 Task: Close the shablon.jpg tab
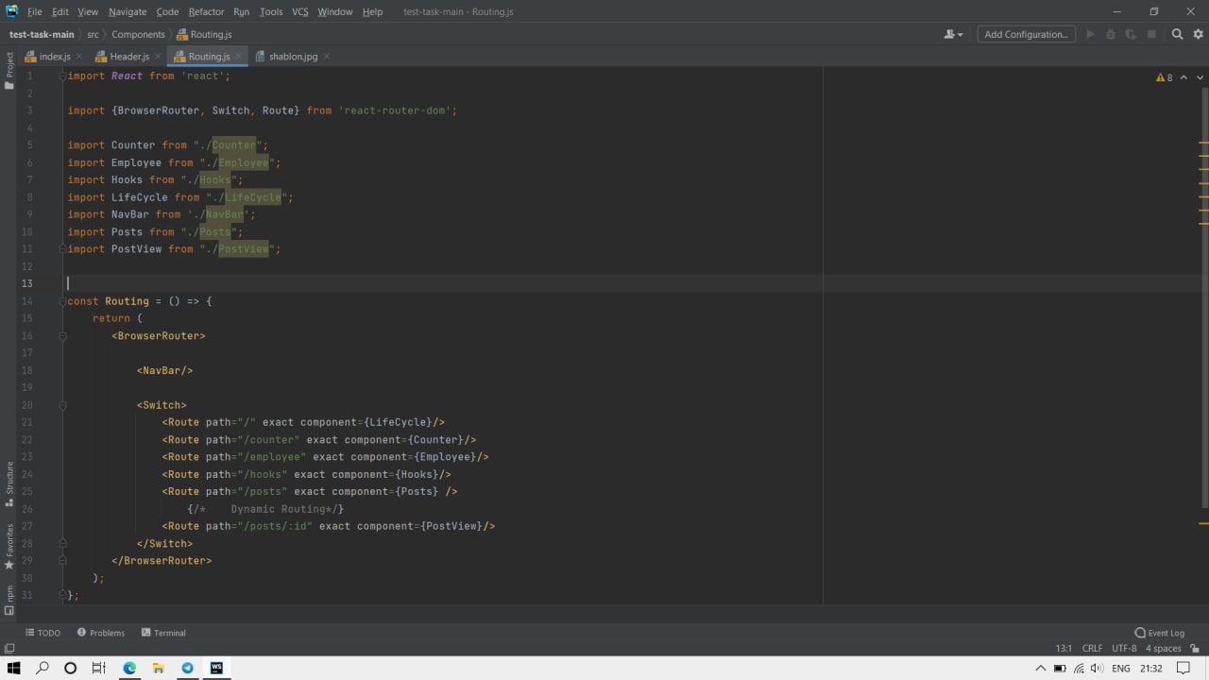tap(327, 57)
